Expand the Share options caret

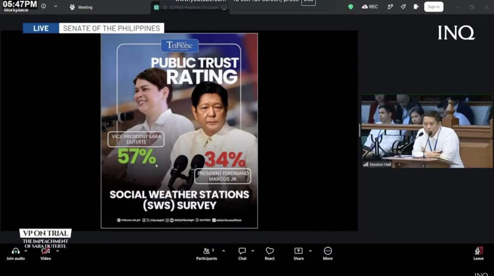(x=310, y=251)
